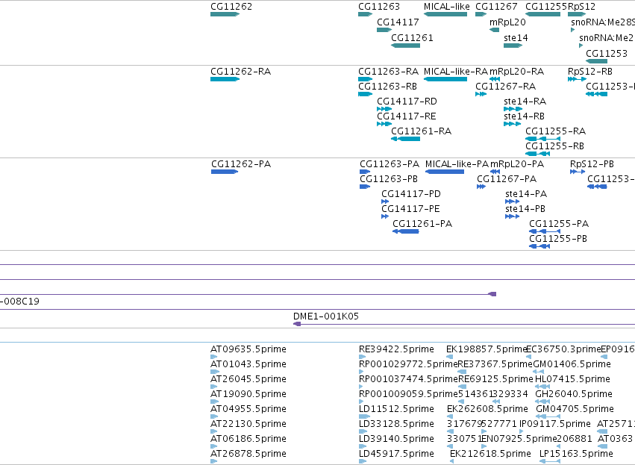Select protein ste14-PB label
The image size is (635, 465).
pyautogui.click(x=525, y=209)
